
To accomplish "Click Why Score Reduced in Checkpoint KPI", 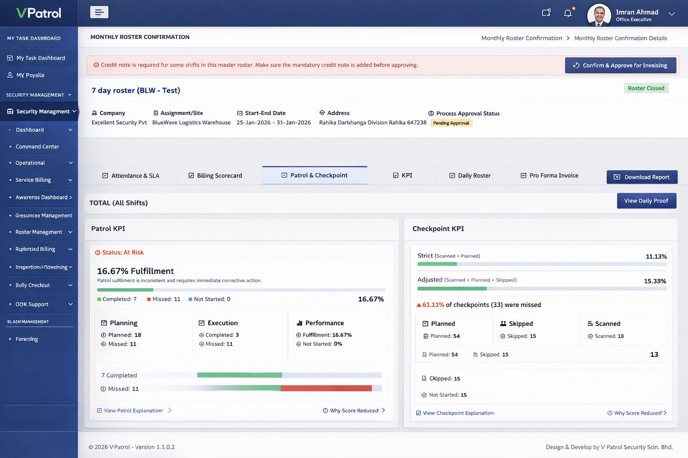I will (637, 413).
